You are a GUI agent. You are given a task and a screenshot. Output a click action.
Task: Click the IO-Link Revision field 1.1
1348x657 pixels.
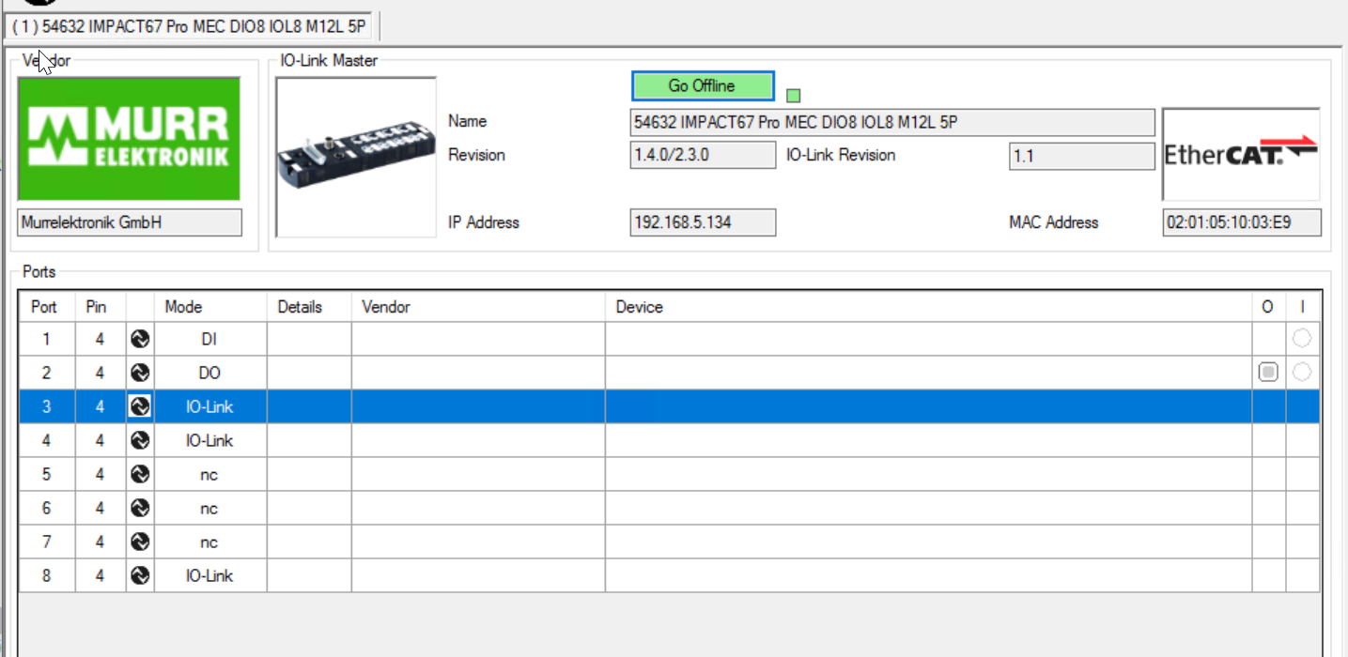click(x=1081, y=156)
